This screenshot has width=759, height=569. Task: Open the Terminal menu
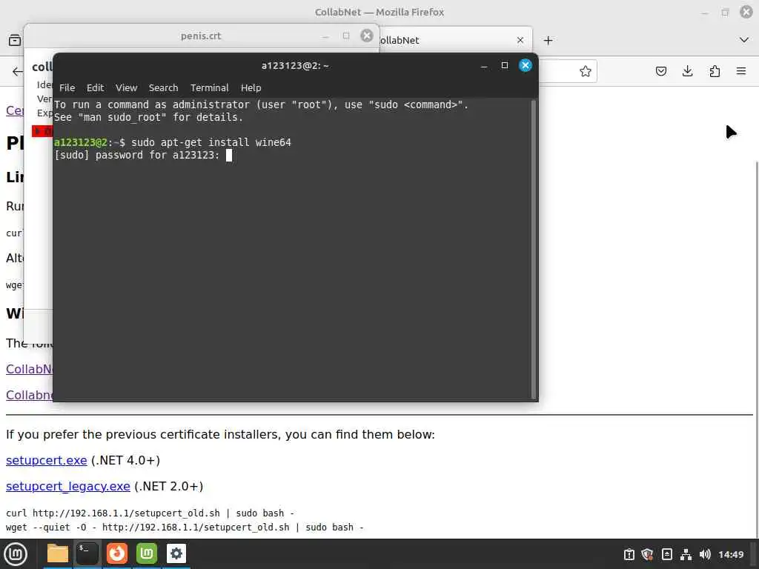pos(209,87)
